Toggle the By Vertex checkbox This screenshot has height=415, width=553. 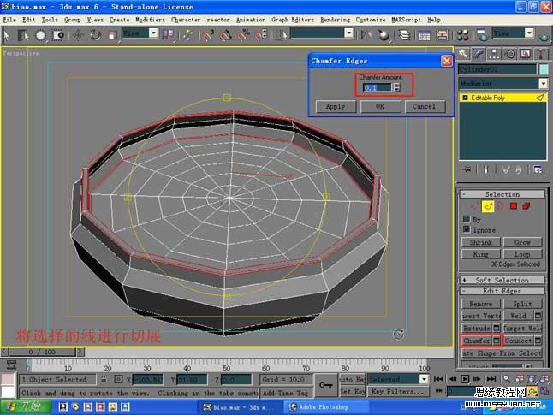467,219
